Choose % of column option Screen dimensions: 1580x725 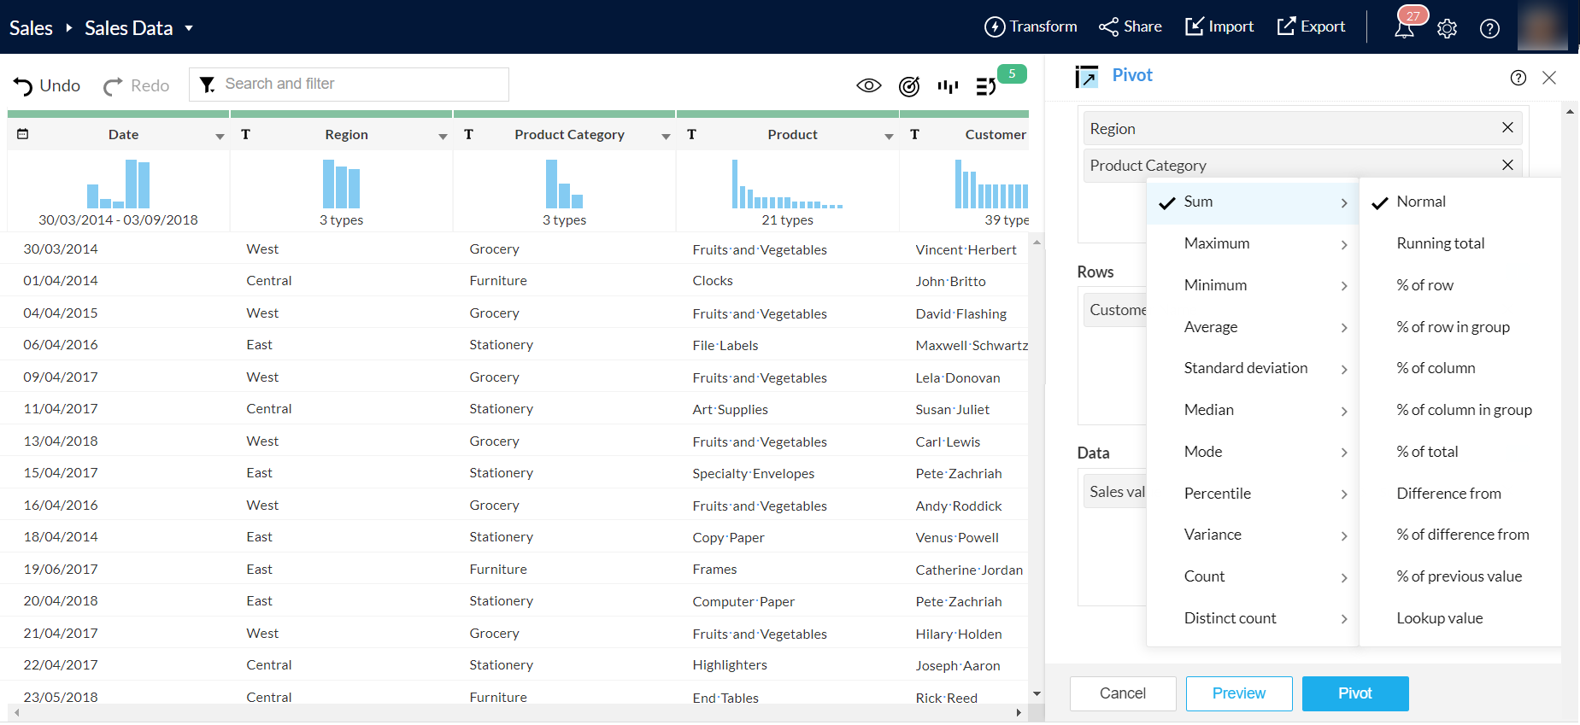pyautogui.click(x=1460, y=369)
